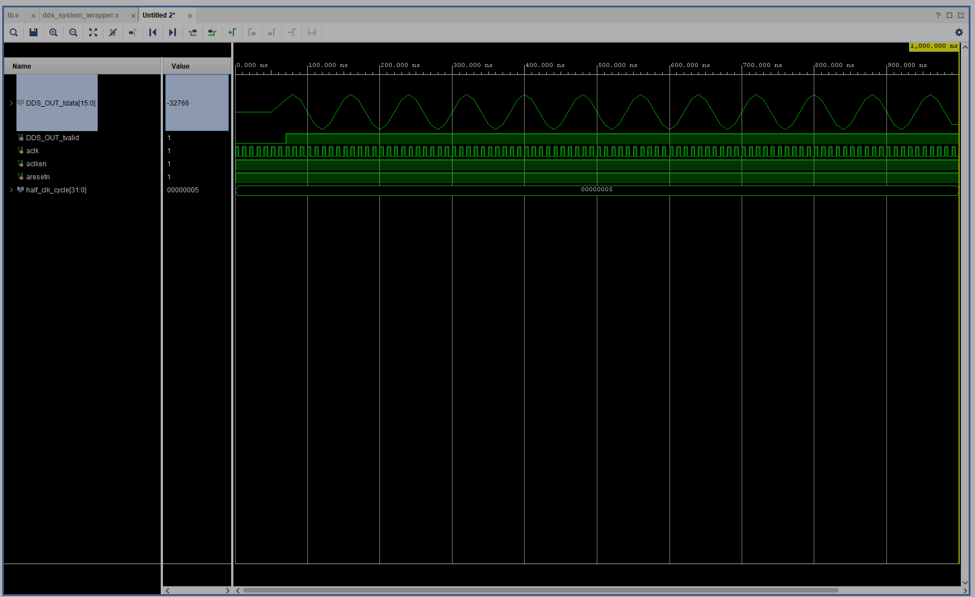Screen dimensions: 975x597
Task: Click Swap Cursors toolbar icon
Action: click(312, 32)
